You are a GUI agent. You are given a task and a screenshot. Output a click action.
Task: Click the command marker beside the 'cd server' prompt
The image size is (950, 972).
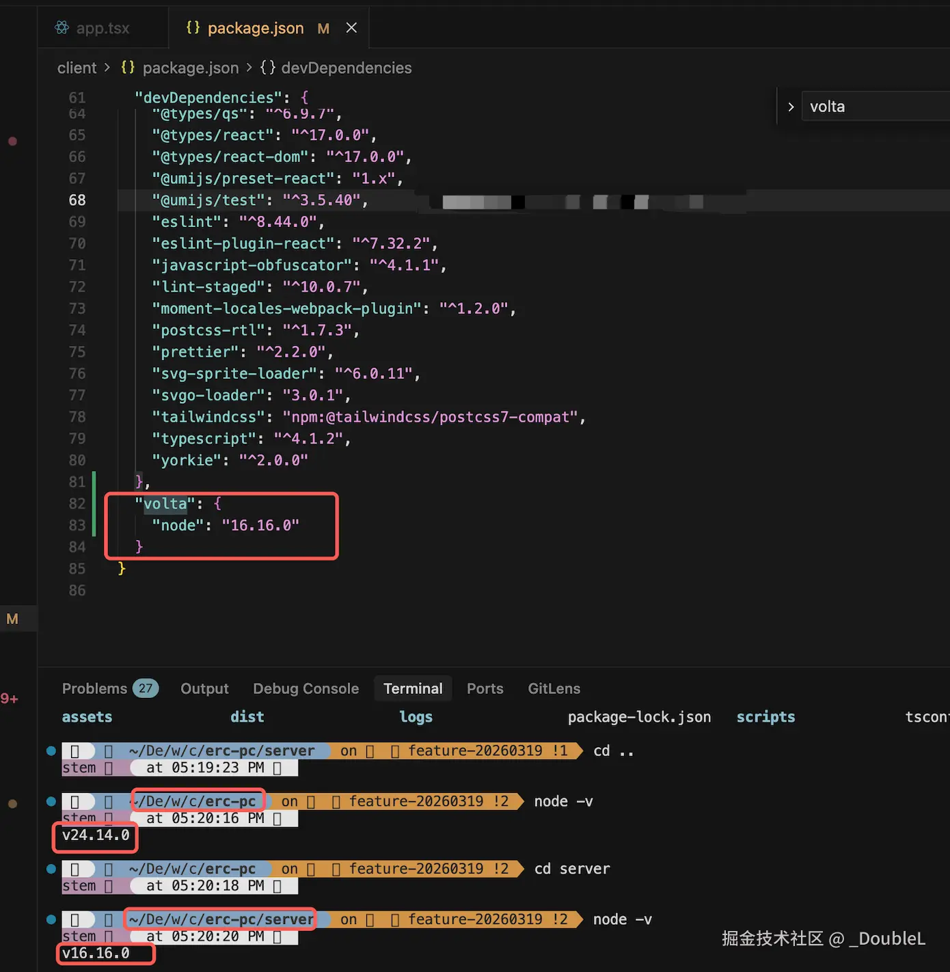51,869
